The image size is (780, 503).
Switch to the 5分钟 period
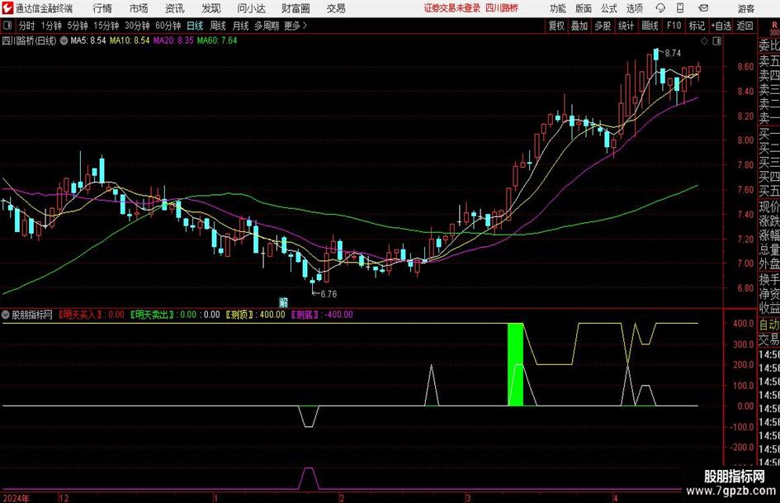click(x=77, y=26)
